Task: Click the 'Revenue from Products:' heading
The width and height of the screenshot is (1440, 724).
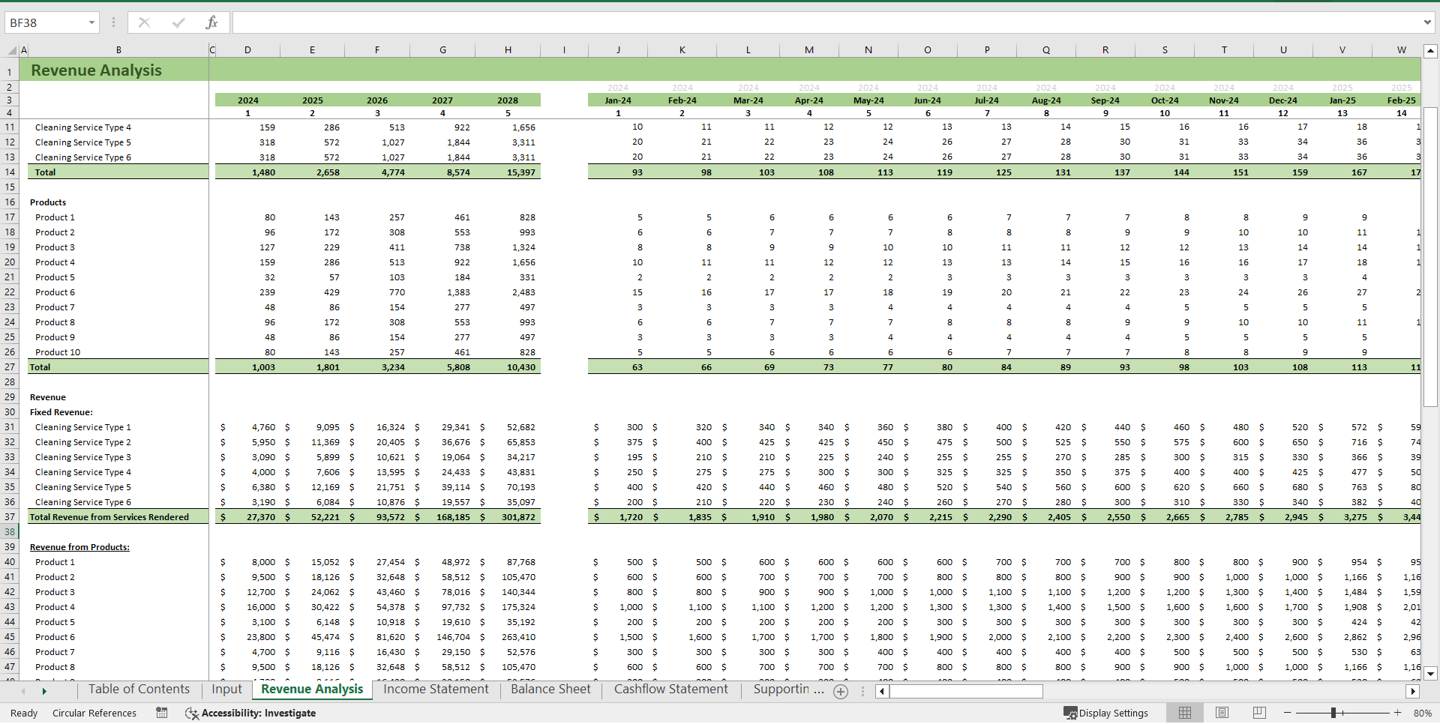Action: [79, 547]
